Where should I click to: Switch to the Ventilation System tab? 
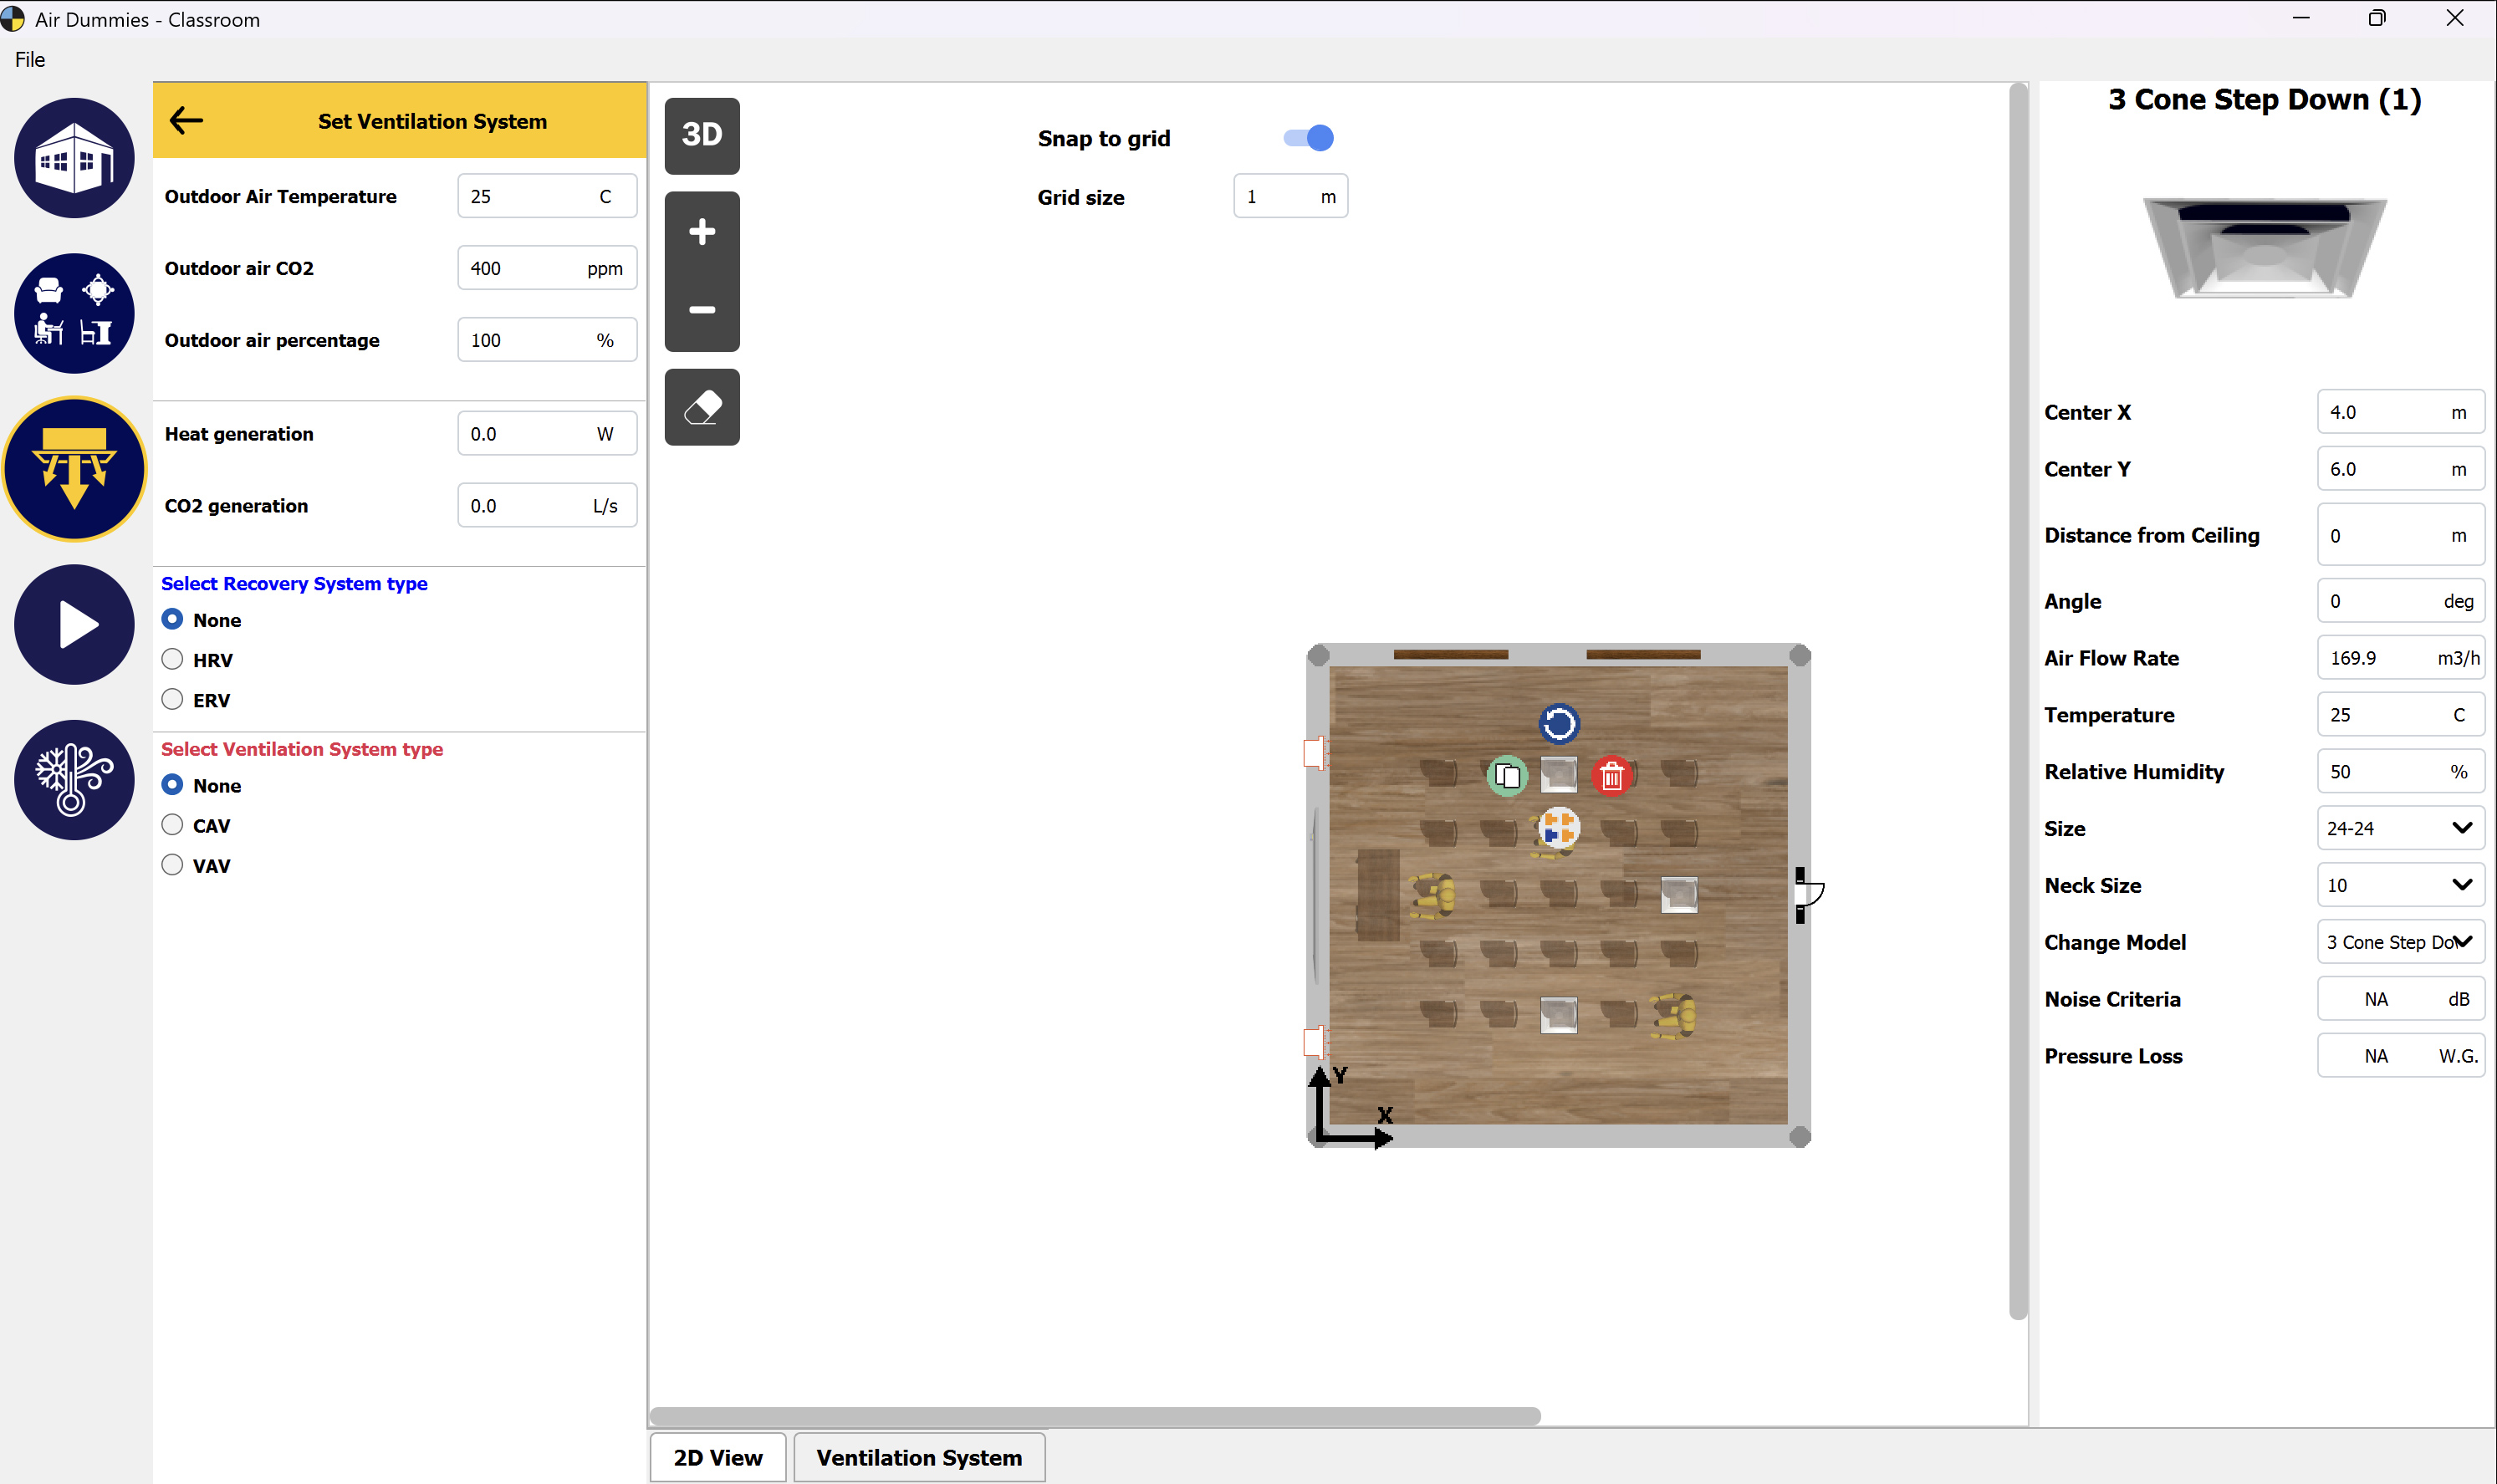[x=919, y=1457]
